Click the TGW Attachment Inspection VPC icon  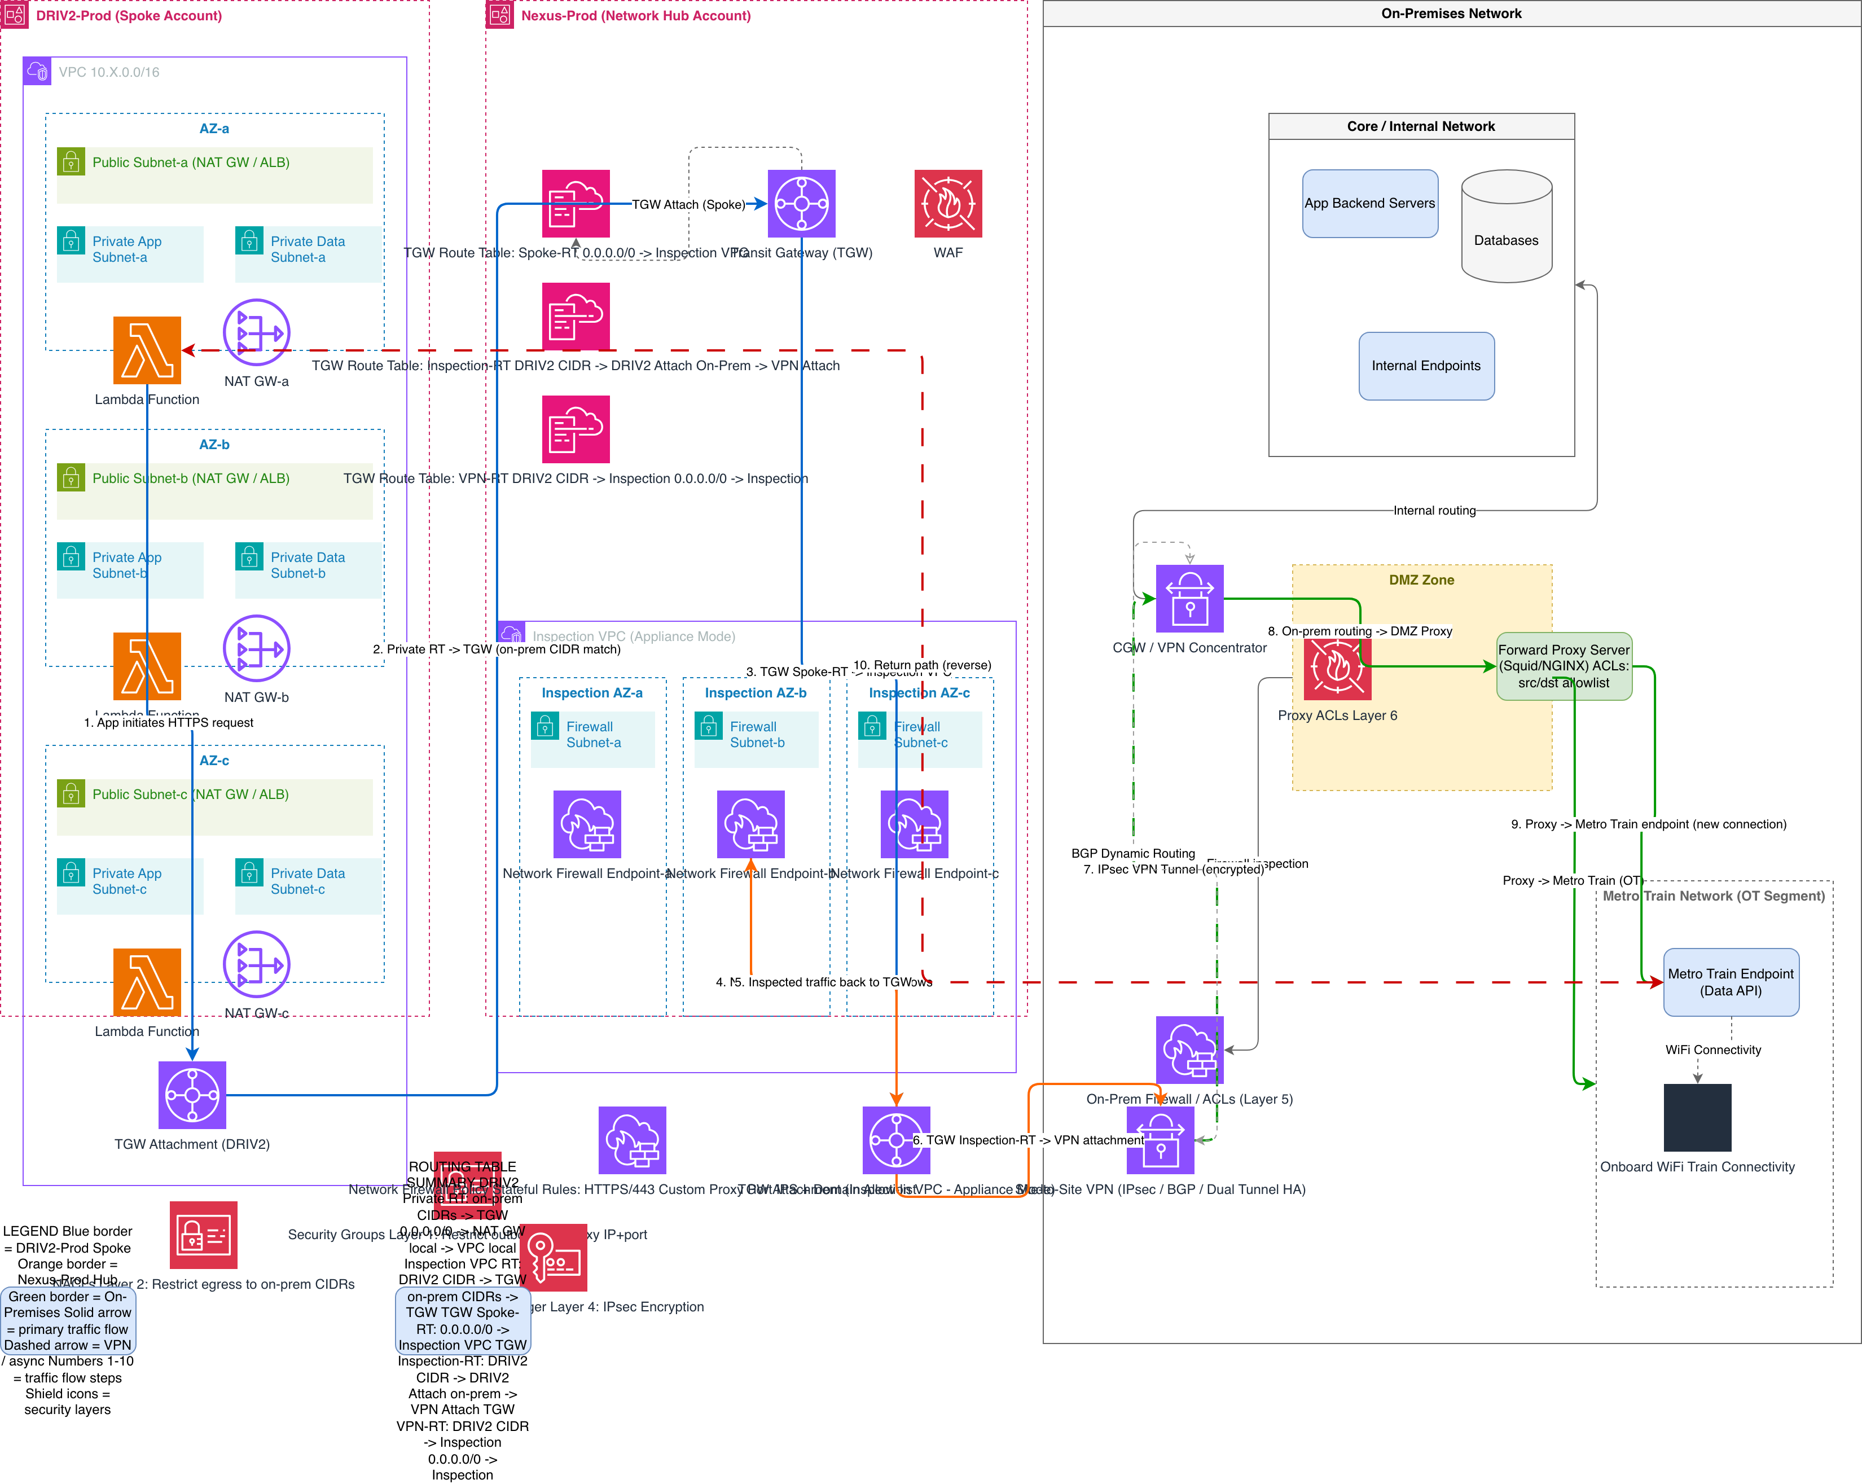coord(897,1140)
